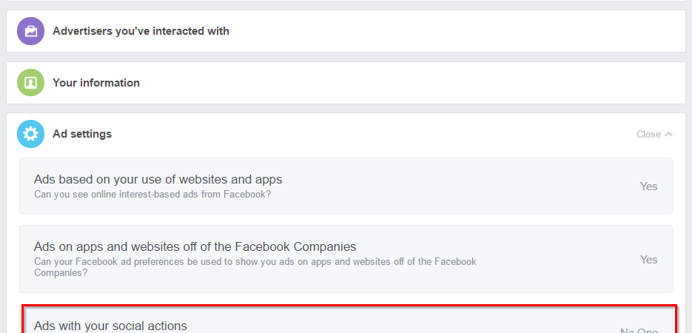The height and width of the screenshot is (333, 692).
Task: Click the blue Ad settings gear icon
Action: pyautogui.click(x=31, y=134)
